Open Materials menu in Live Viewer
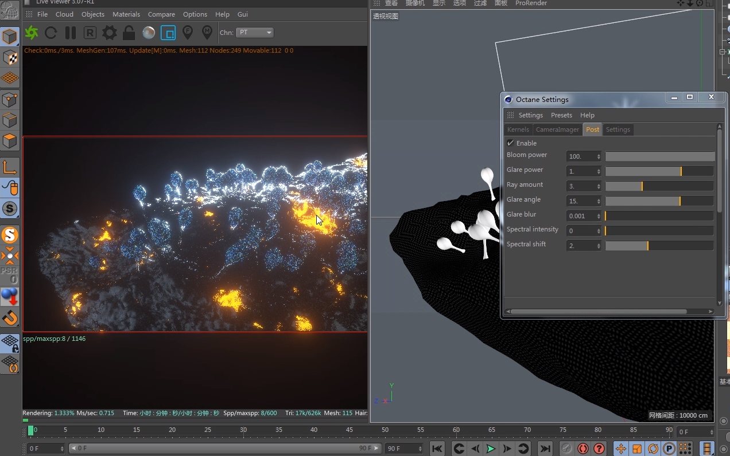The width and height of the screenshot is (730, 456). [126, 14]
